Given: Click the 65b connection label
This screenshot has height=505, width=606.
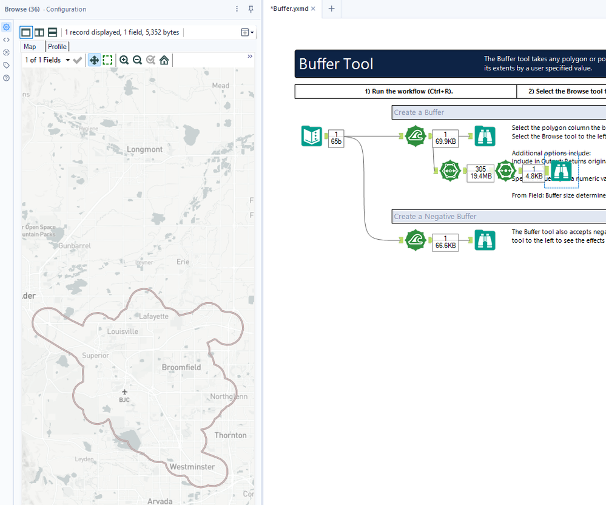Looking at the screenshot, I should [336, 138].
